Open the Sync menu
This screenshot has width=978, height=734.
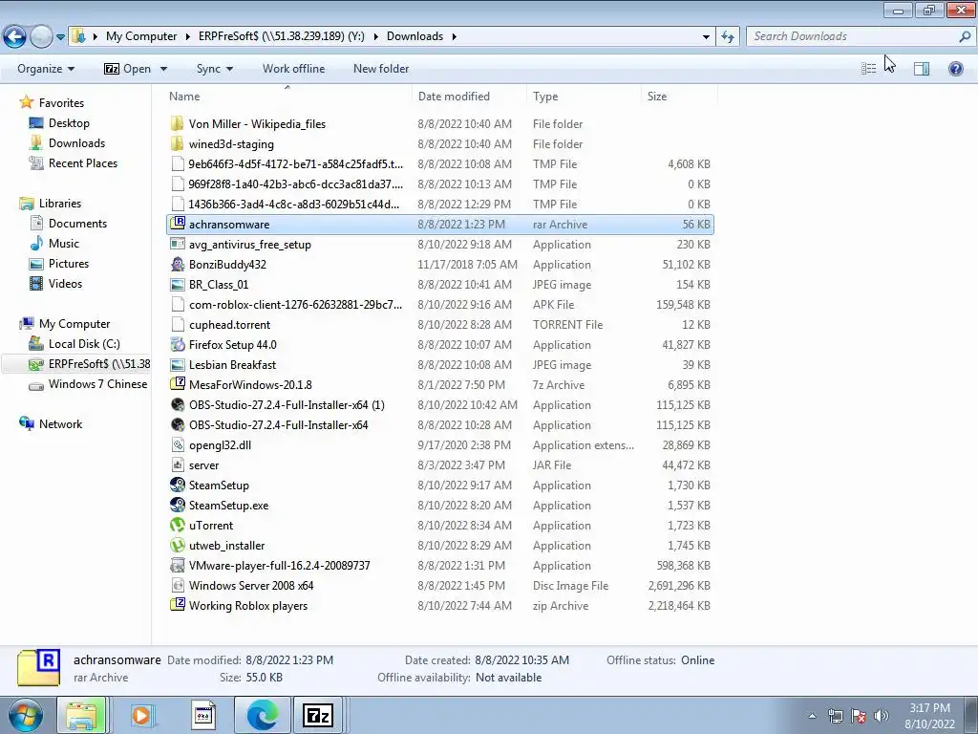(214, 69)
